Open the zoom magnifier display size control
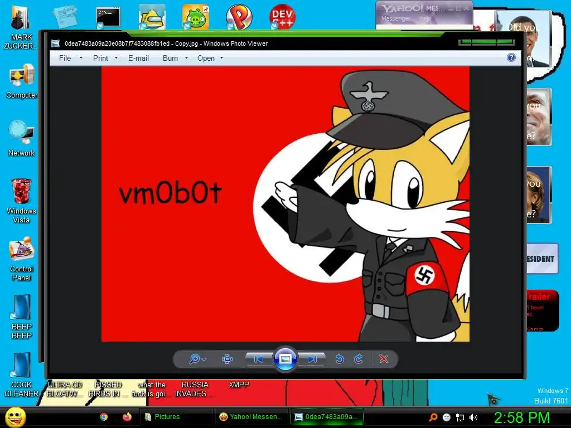This screenshot has width=571, height=428. coord(197,359)
